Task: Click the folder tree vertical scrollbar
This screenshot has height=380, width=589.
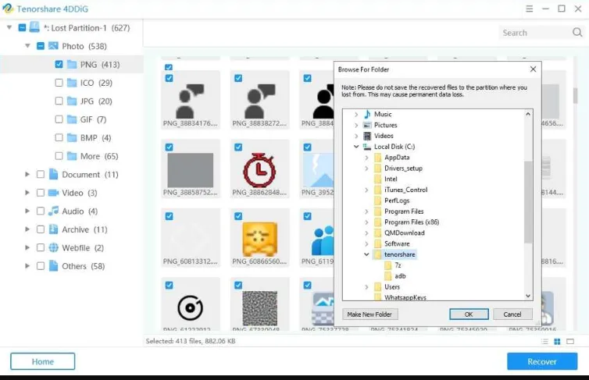Action: [x=528, y=204]
